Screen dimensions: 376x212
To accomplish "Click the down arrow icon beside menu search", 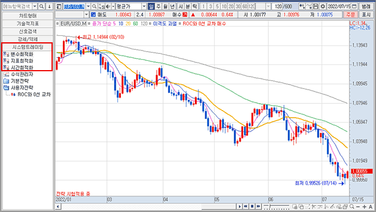I will point(49,6).
